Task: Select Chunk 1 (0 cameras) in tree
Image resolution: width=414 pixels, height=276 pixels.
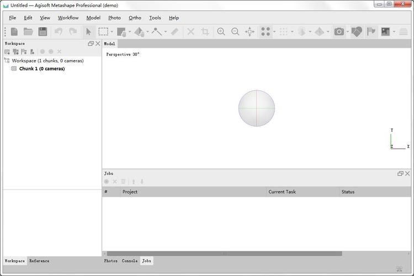Action: click(42, 68)
